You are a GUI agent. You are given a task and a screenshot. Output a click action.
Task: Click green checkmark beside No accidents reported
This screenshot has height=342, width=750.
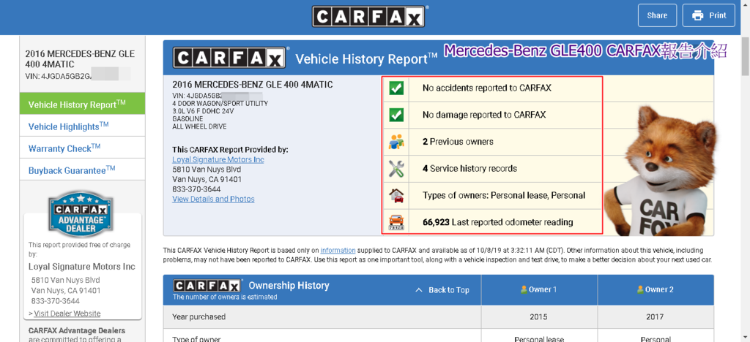tap(396, 88)
